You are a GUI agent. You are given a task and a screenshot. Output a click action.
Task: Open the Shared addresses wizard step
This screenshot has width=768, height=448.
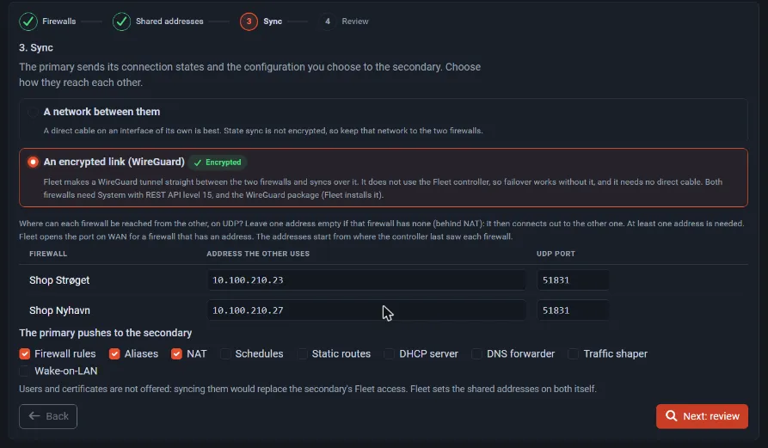[169, 21]
